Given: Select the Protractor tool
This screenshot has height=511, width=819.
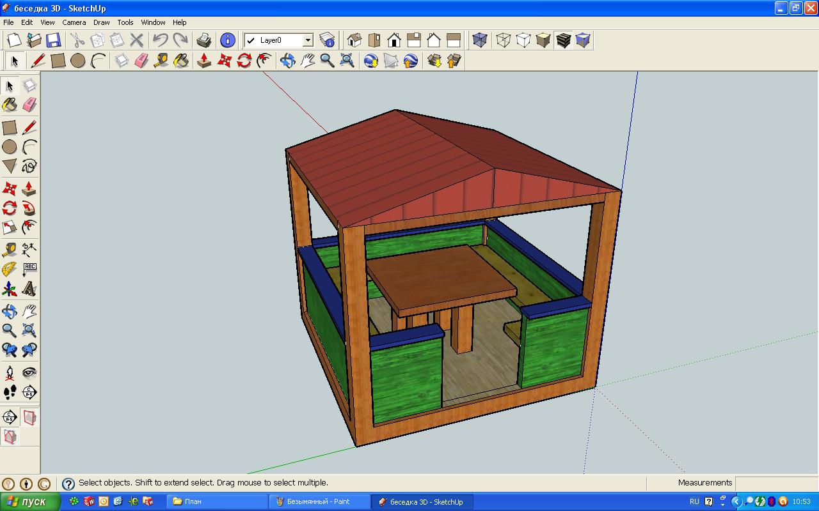Looking at the screenshot, I should pos(10,270).
